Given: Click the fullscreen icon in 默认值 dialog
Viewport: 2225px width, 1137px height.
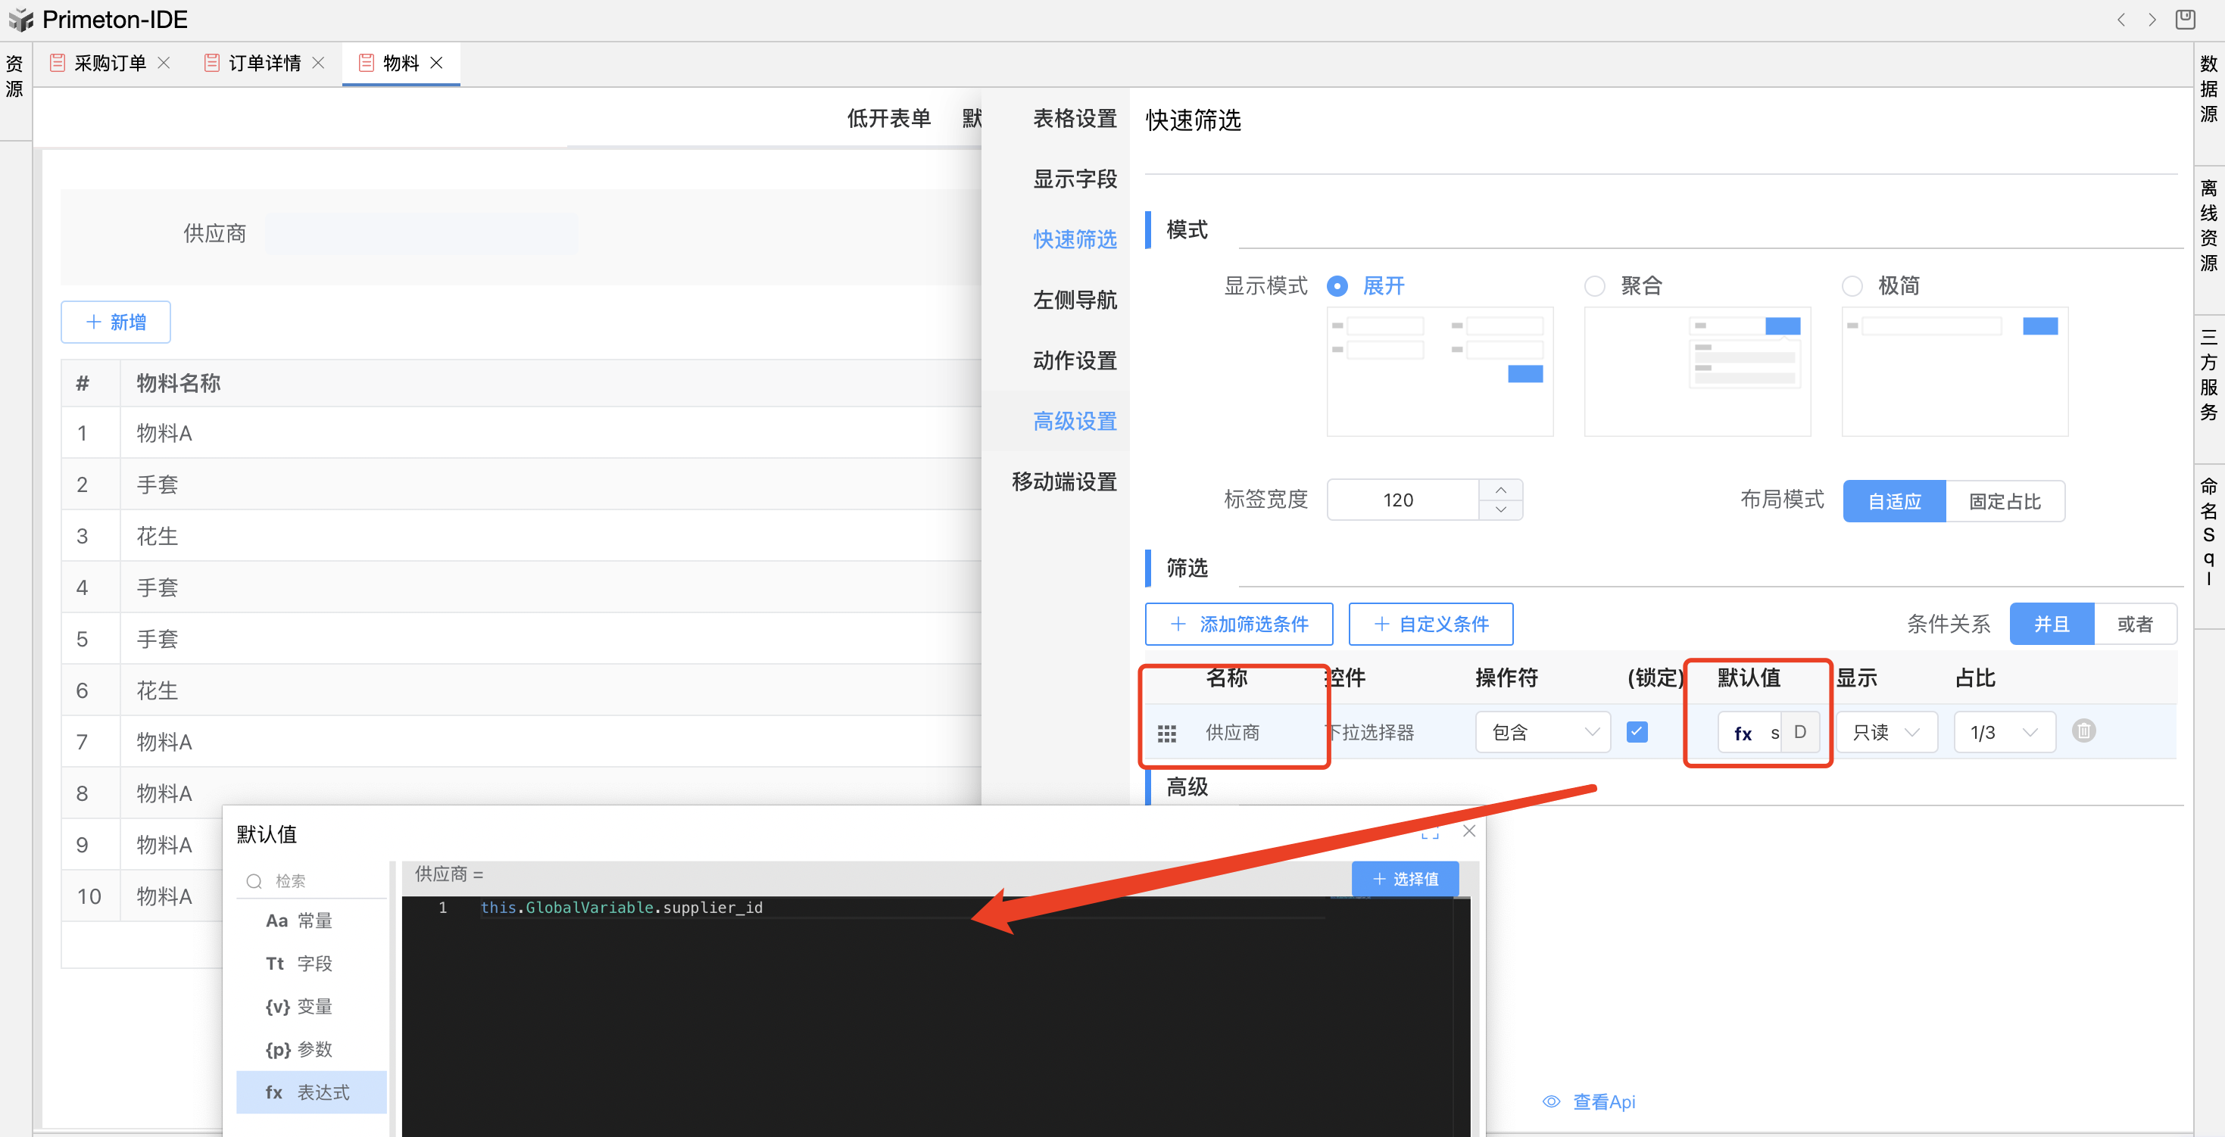Looking at the screenshot, I should tap(1430, 832).
